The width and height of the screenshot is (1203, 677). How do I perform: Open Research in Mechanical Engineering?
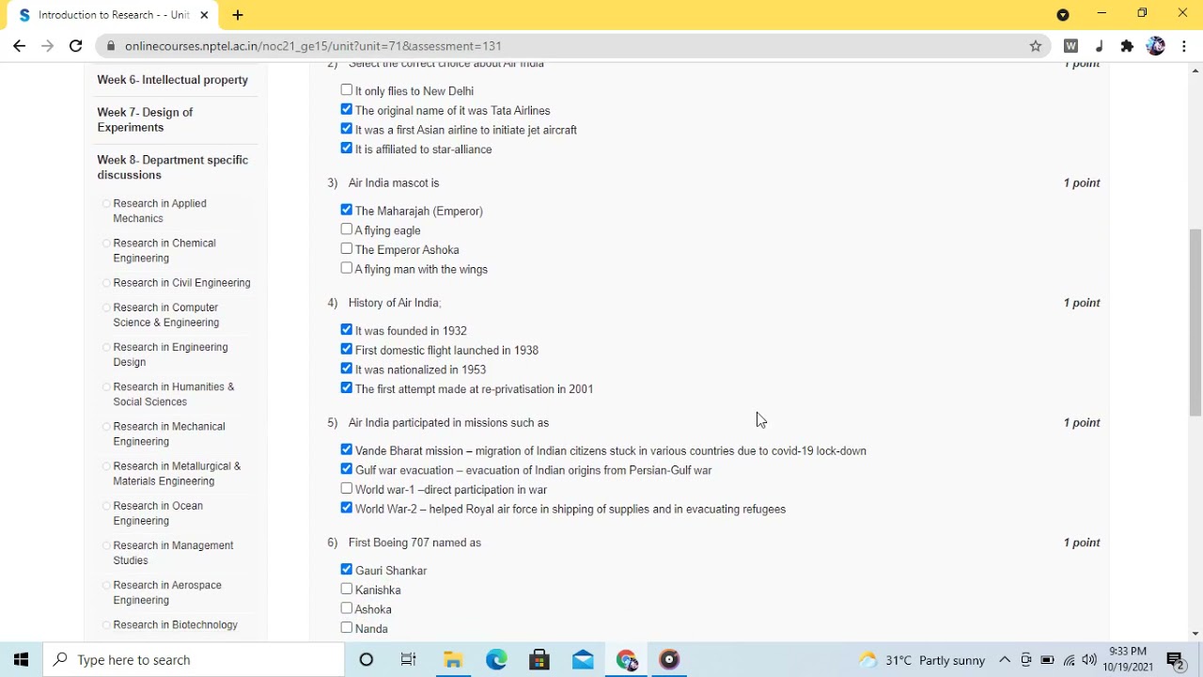pyautogui.click(x=169, y=433)
